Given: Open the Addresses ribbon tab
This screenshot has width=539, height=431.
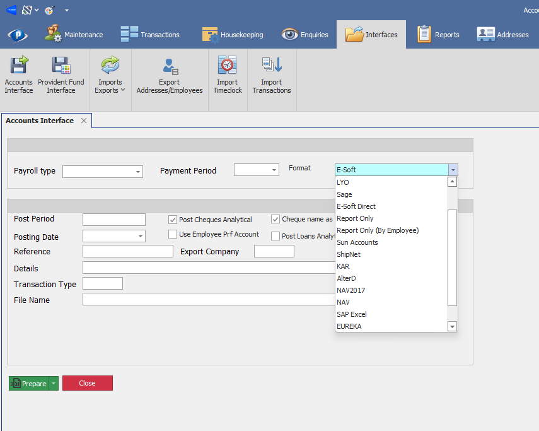Looking at the screenshot, I should [502, 35].
